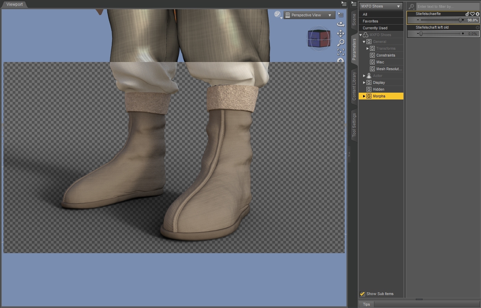Click the Stiefelschaefte lock link icon

coord(467,14)
